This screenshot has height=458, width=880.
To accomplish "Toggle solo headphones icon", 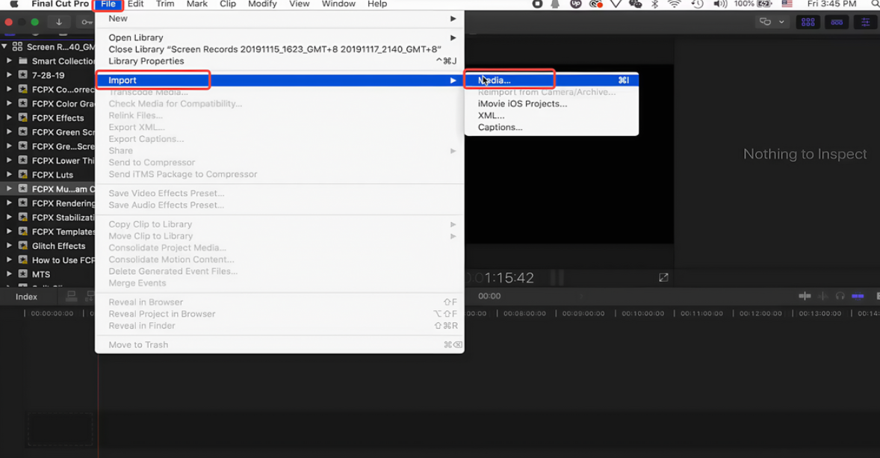I will pyautogui.click(x=840, y=296).
